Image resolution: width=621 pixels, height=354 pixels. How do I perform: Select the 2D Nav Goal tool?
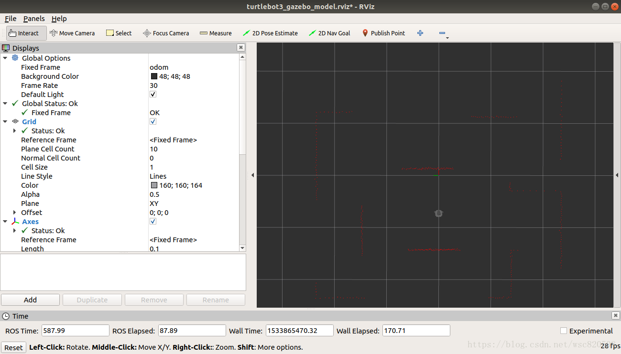coord(329,33)
